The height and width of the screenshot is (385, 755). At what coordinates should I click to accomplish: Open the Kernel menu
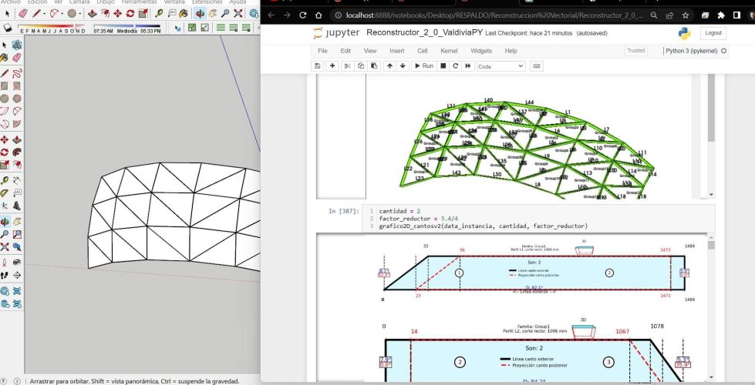tap(449, 51)
